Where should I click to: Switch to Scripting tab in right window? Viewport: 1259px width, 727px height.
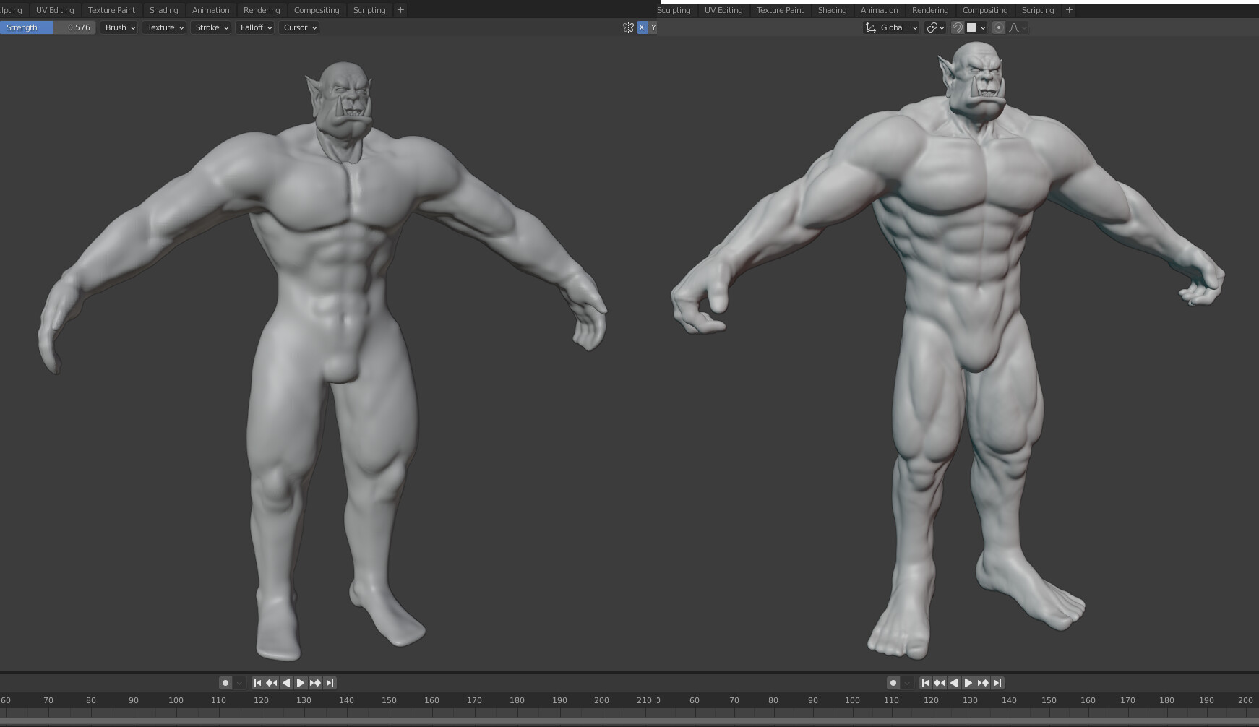[x=1038, y=10]
